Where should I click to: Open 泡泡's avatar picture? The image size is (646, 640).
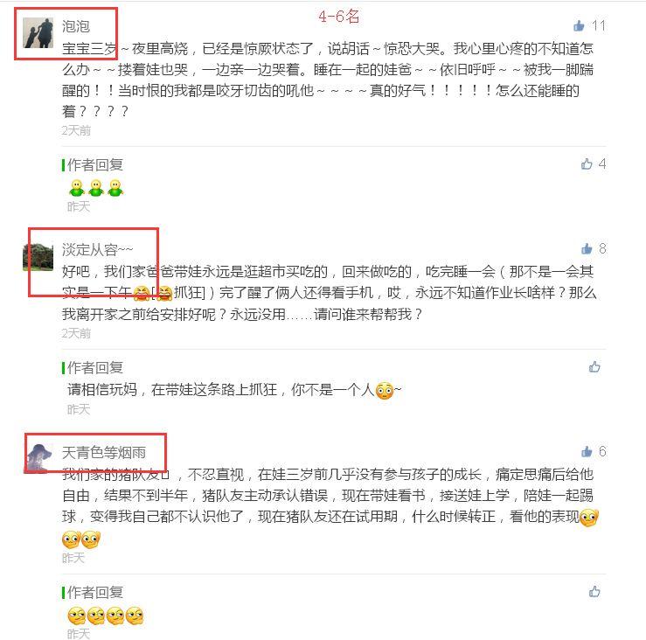coord(38,33)
